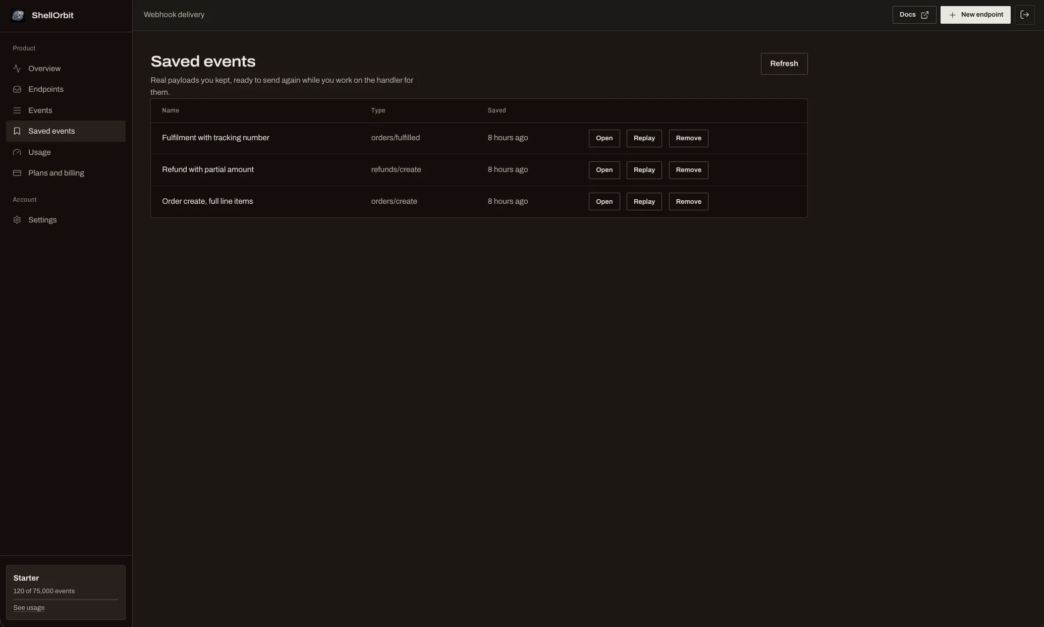Go to Endpoints in sidebar
Screen dimensions: 1044x627
click(x=66, y=89)
